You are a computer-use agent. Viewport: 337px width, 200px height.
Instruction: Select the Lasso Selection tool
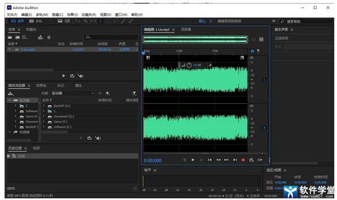115,21
